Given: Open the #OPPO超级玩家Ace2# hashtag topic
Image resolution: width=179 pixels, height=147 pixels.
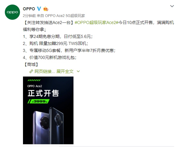Looking at the screenshot, I should coord(96,22).
